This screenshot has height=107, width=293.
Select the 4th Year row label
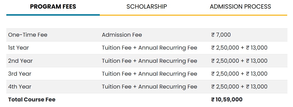[19, 87]
